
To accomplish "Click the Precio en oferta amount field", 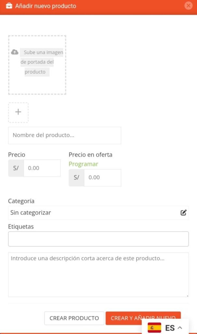I will (102, 178).
